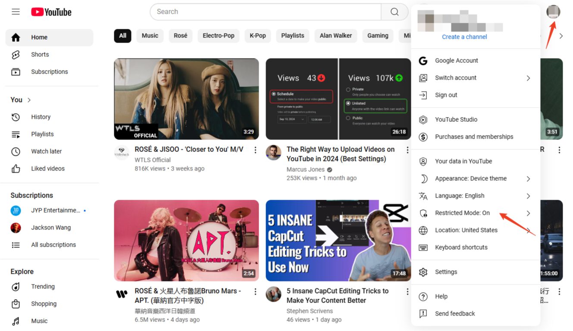Screen dimensions: 573x331
Task: Open All subscriptions list
Action: 49,245
